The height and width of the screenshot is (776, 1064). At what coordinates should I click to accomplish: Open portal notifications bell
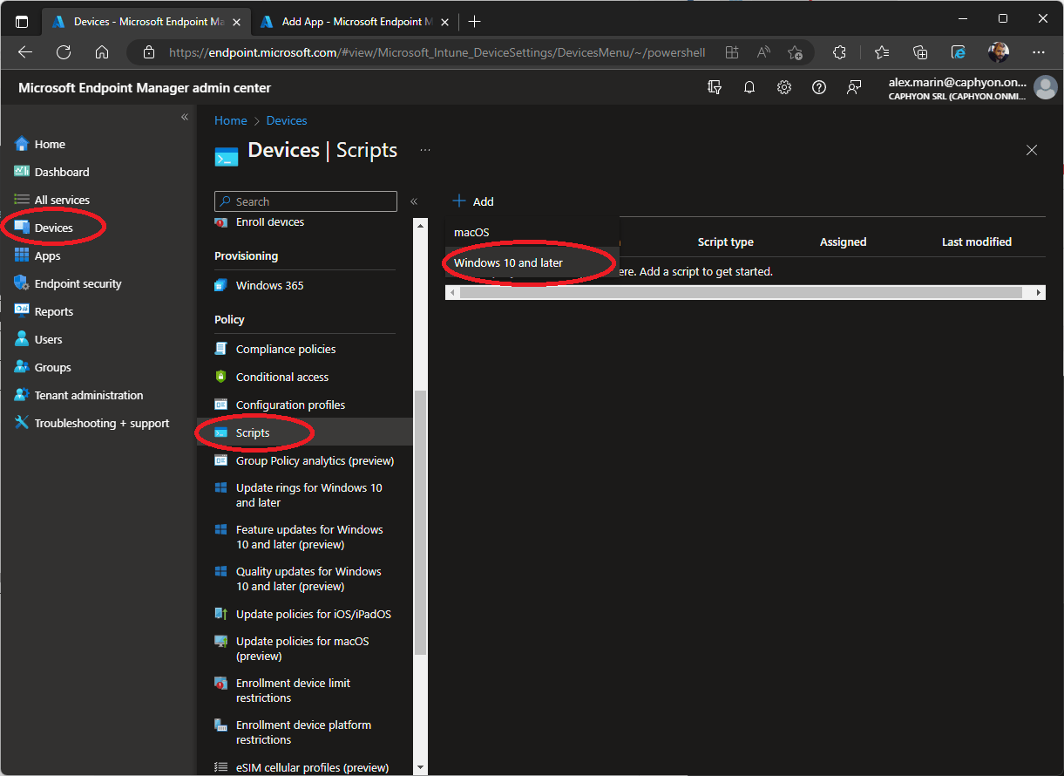click(x=749, y=87)
